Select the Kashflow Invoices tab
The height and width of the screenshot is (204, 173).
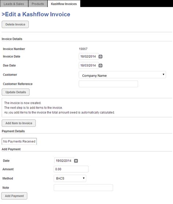pos(64,4)
